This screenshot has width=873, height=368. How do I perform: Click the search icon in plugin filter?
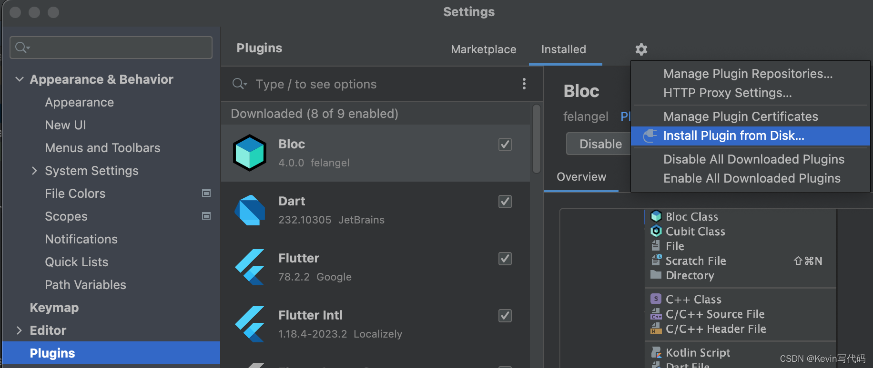tap(239, 84)
